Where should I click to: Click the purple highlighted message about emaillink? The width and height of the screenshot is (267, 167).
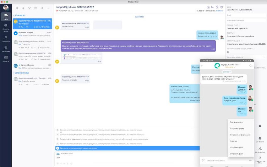(x=138, y=46)
